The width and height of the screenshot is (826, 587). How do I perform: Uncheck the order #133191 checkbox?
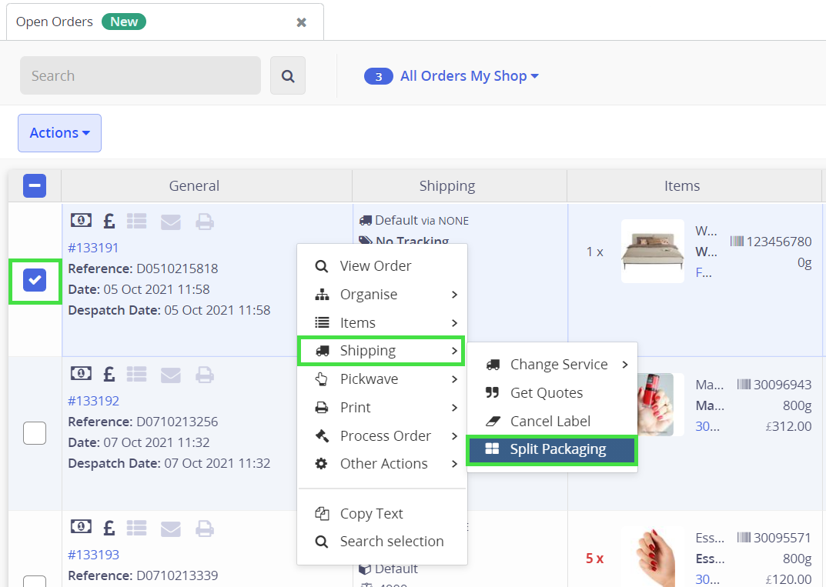(35, 281)
